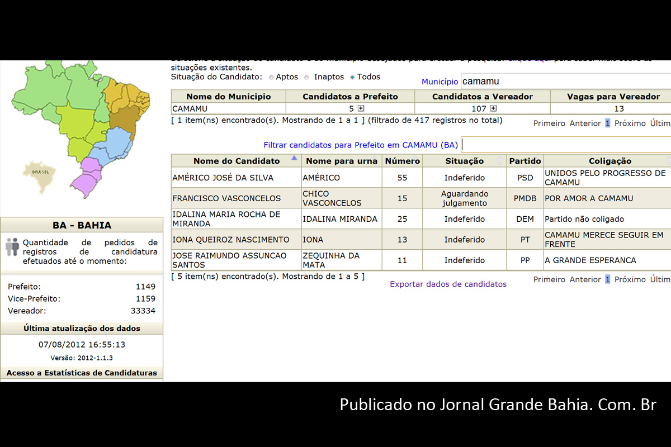671x447 pixels.
Task: Click Próximo in the lower pagination
Action: click(630, 279)
